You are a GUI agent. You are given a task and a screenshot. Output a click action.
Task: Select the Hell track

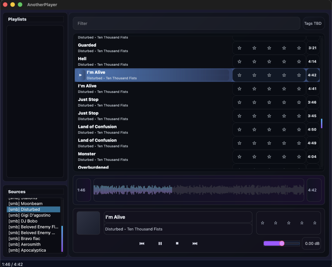[153, 62]
